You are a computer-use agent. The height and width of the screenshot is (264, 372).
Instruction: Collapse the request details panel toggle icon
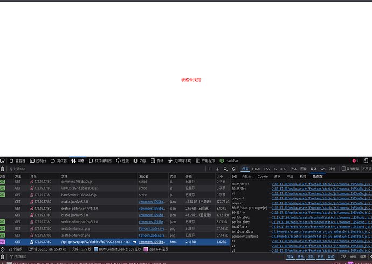pos(234,176)
